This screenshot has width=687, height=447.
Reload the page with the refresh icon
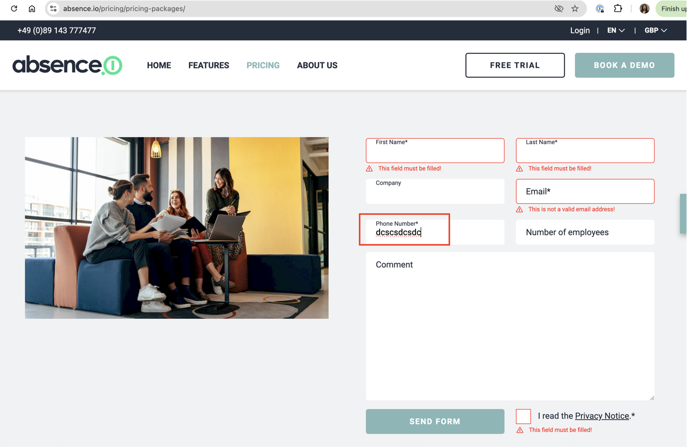tap(14, 8)
